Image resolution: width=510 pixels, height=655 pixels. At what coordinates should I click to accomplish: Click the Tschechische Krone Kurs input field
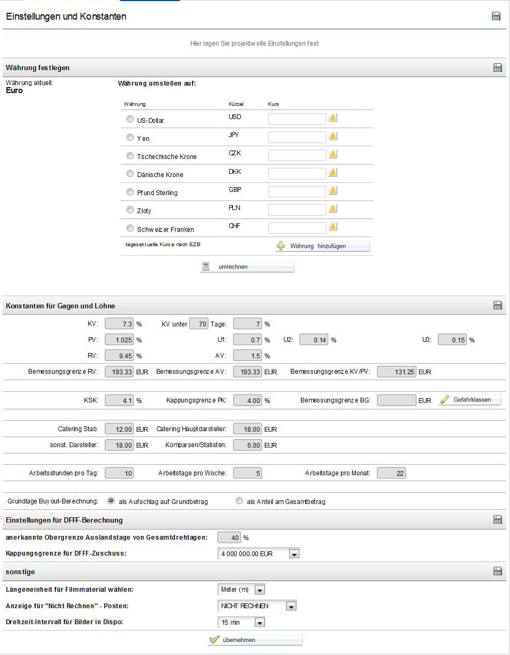click(x=297, y=155)
